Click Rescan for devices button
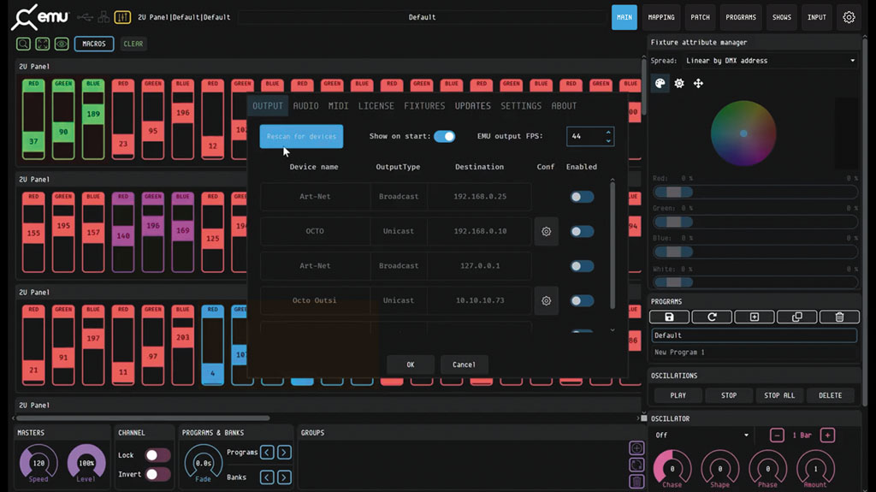 [301, 136]
